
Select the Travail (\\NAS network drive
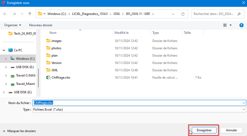coord(23,76)
